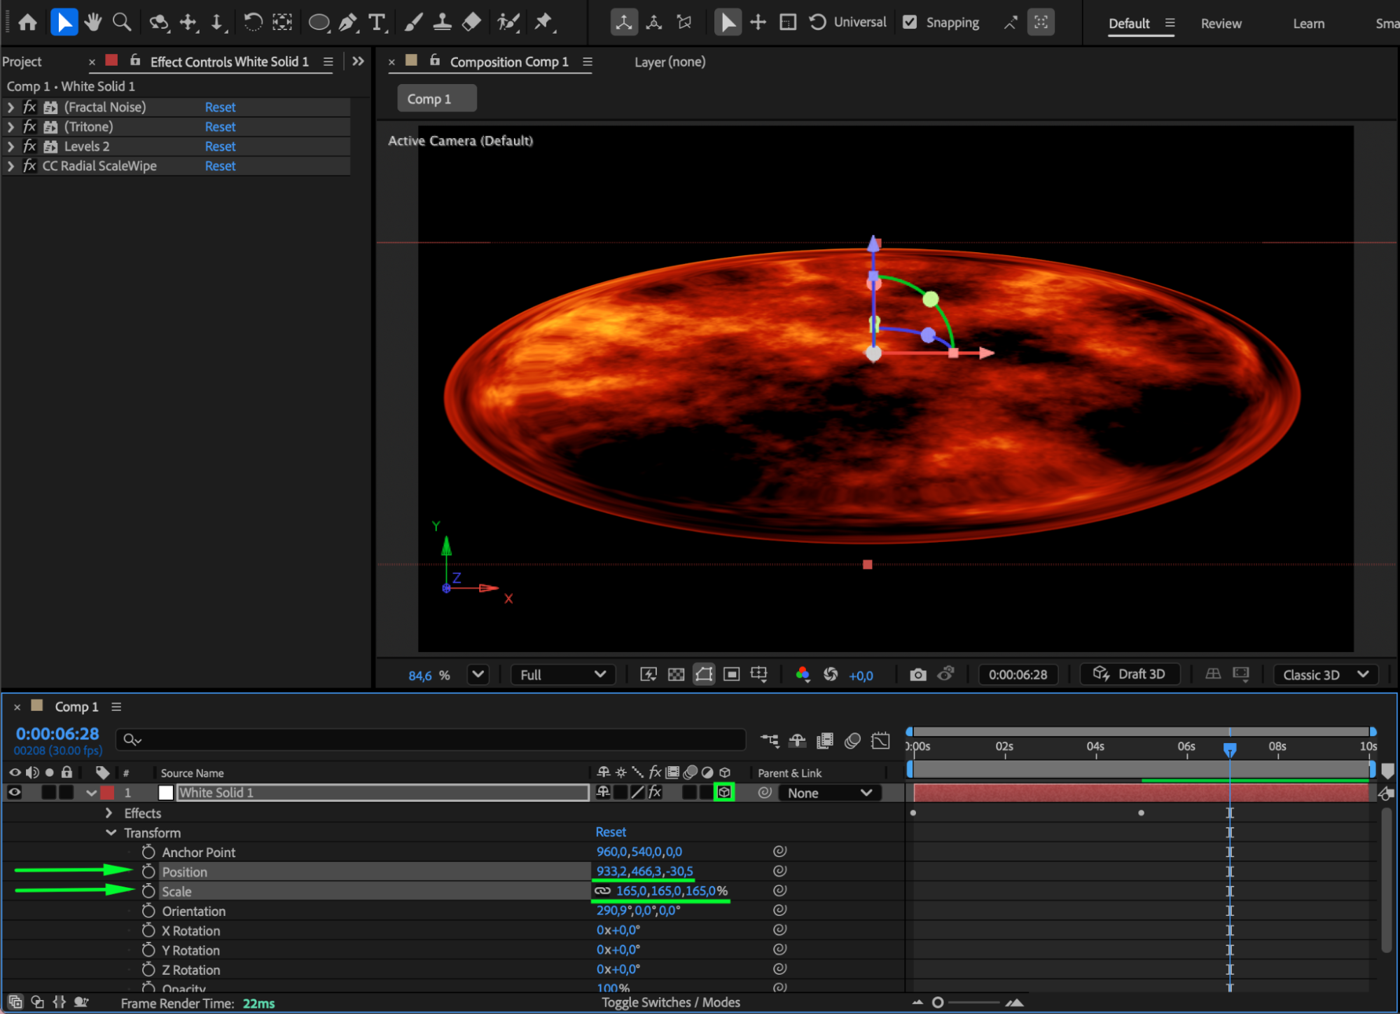Click Toggle Switches / Modes button
Viewport: 1400px width, 1014px height.
coord(670,1002)
